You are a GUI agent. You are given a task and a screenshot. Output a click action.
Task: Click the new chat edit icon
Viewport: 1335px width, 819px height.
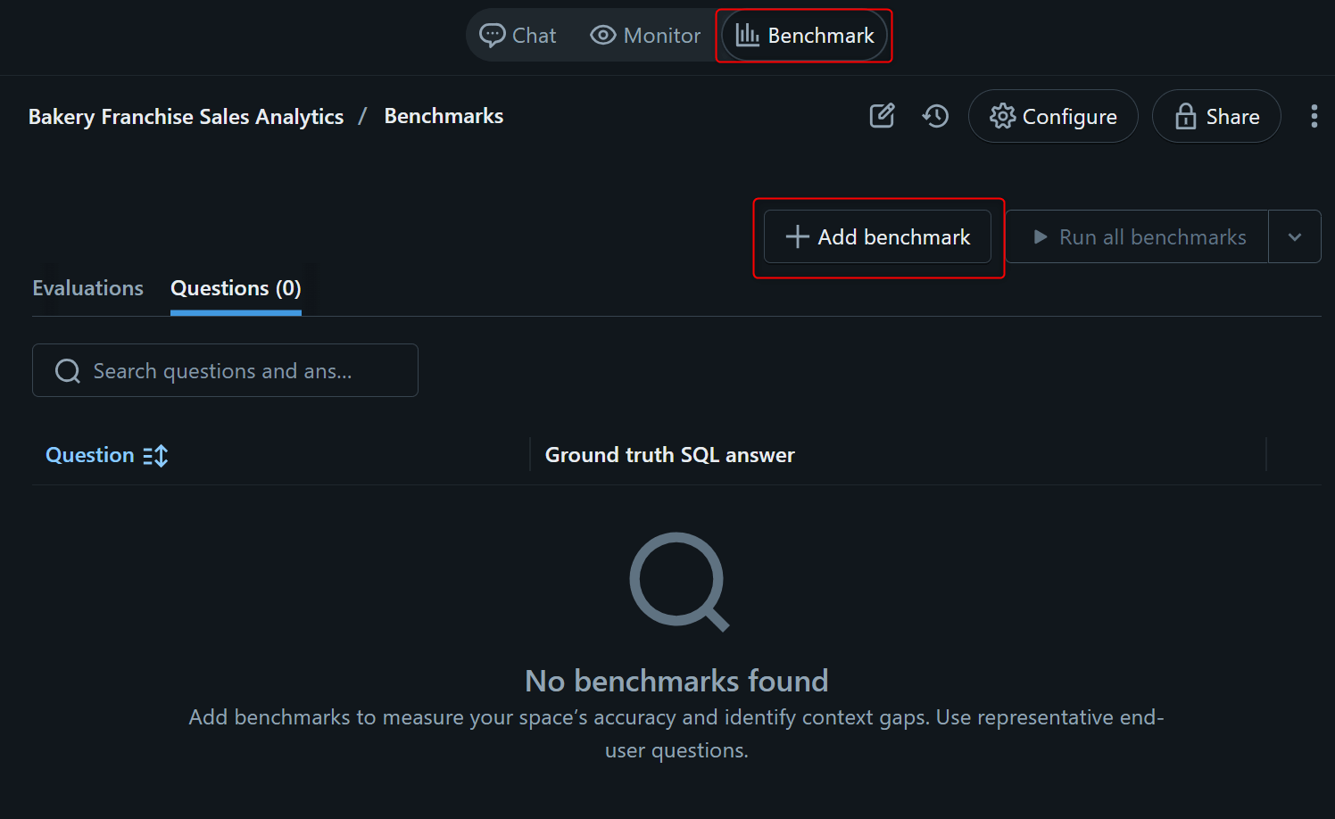pos(882,116)
